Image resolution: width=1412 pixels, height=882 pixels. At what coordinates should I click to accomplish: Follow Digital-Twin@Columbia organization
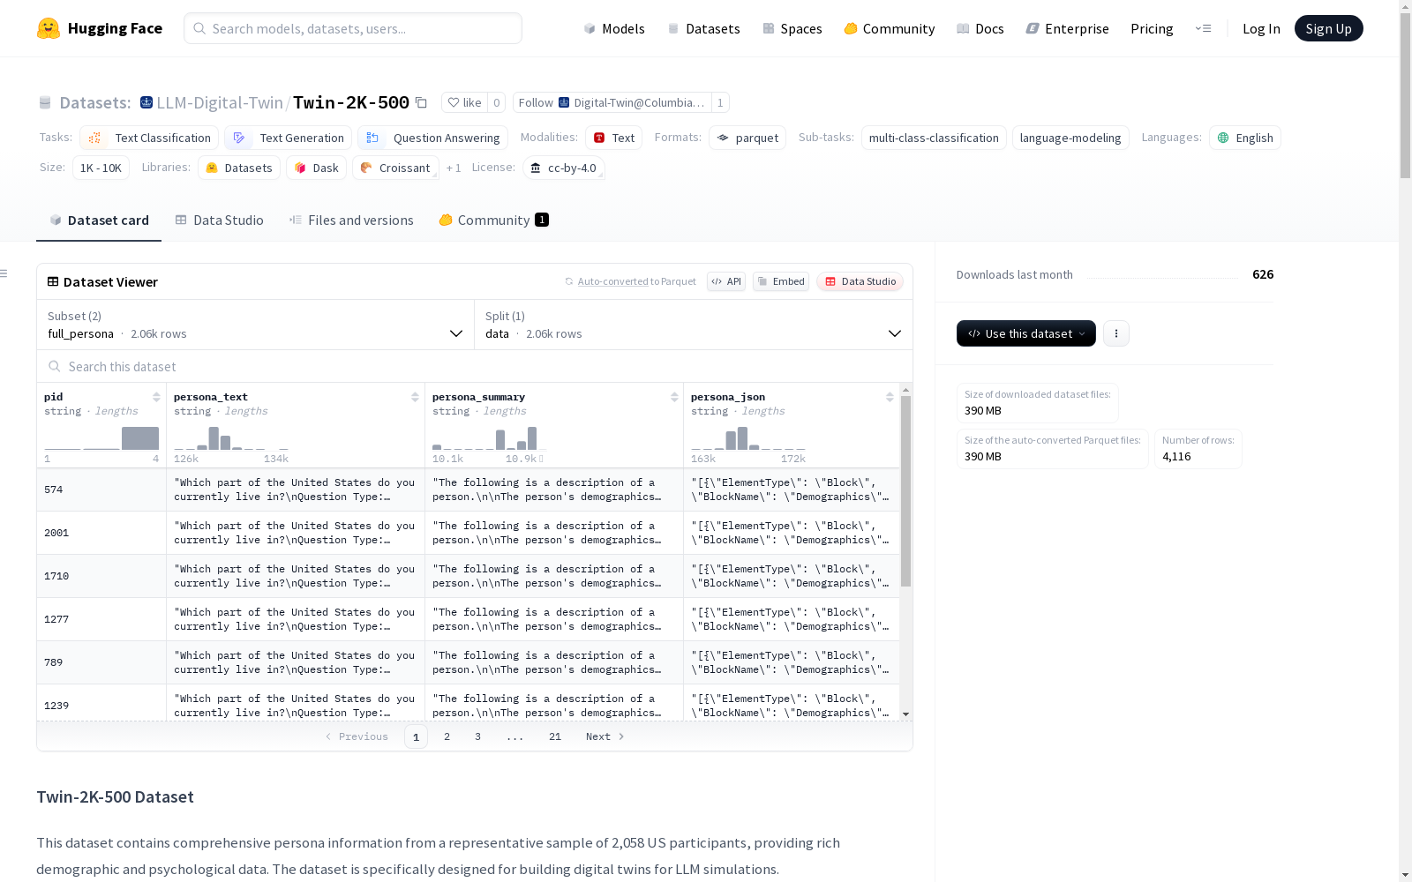coord(612,102)
